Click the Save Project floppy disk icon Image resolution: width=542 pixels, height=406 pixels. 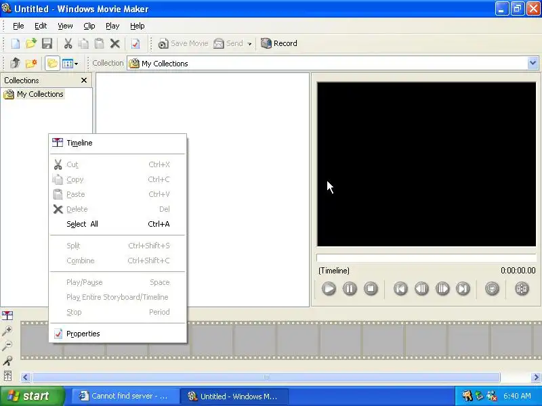click(47, 43)
